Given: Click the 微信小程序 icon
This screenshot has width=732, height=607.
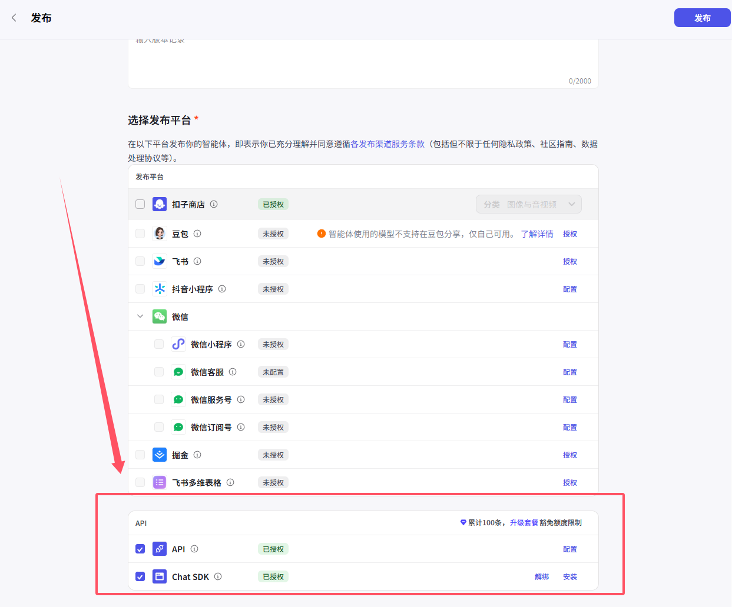Looking at the screenshot, I should coord(178,343).
